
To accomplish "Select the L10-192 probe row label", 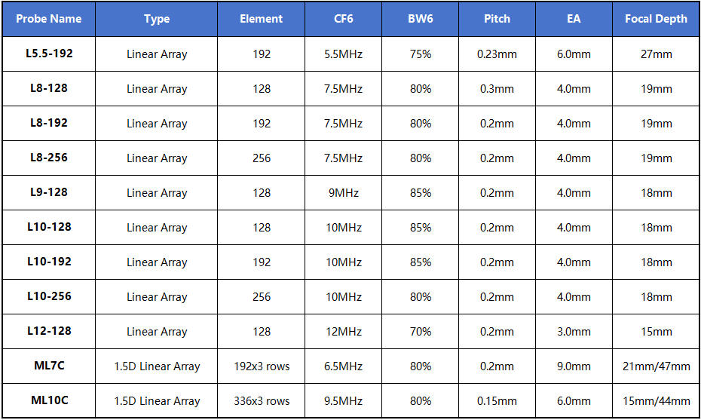I will pyautogui.click(x=48, y=262).
